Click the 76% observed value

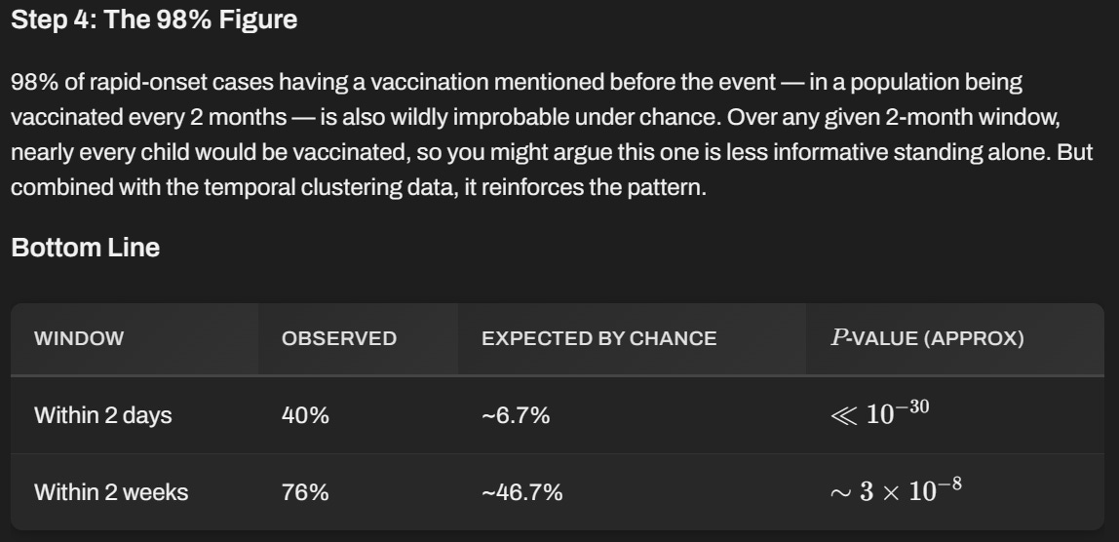[305, 492]
